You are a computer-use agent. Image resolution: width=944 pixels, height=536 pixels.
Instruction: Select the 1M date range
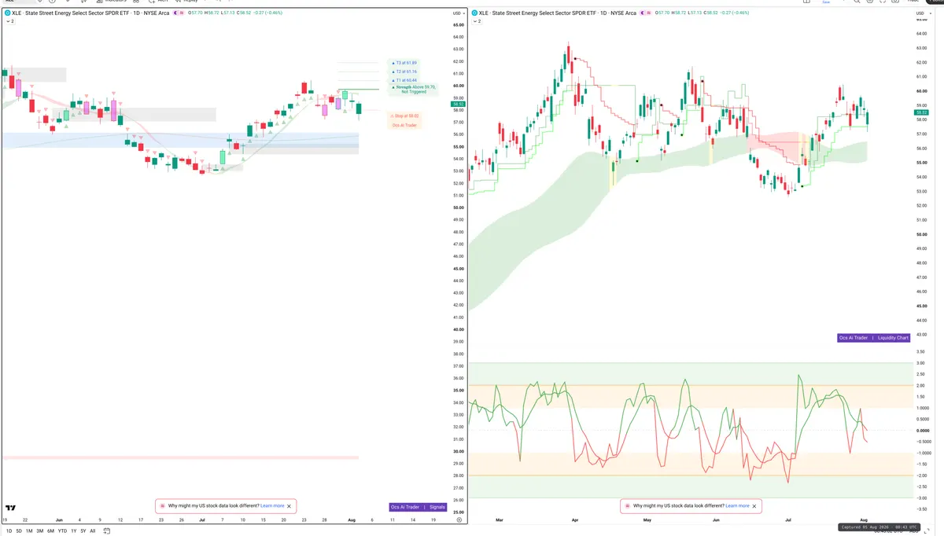29,531
